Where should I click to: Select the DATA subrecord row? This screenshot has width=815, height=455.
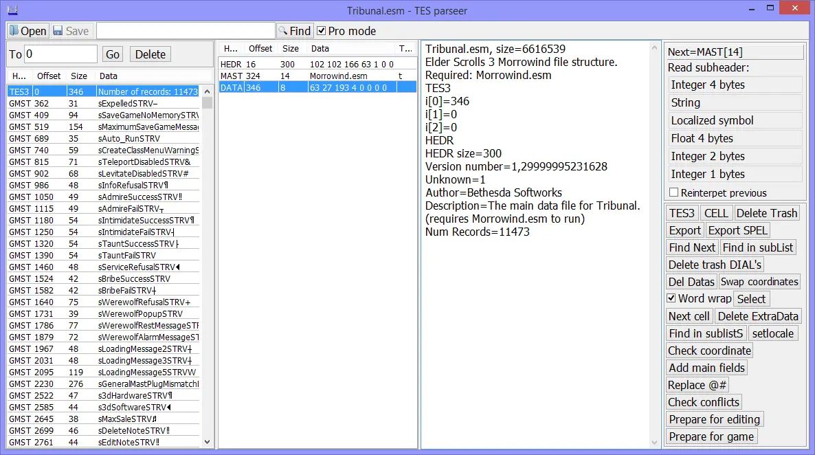point(317,87)
